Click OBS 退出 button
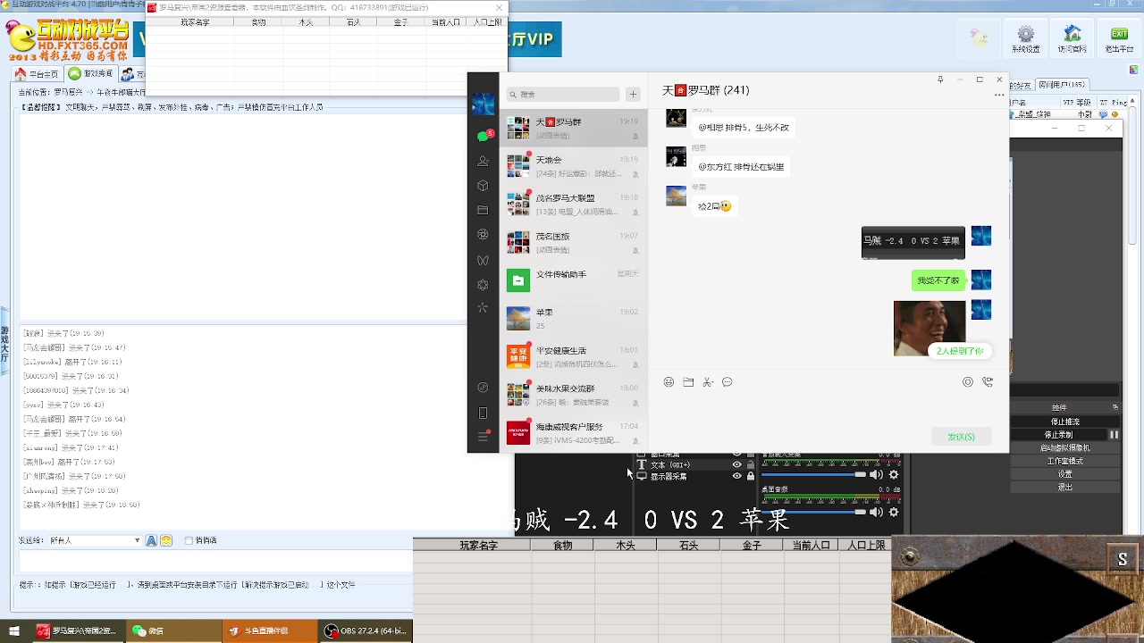Screen dimensions: 1144x643 [1064, 488]
